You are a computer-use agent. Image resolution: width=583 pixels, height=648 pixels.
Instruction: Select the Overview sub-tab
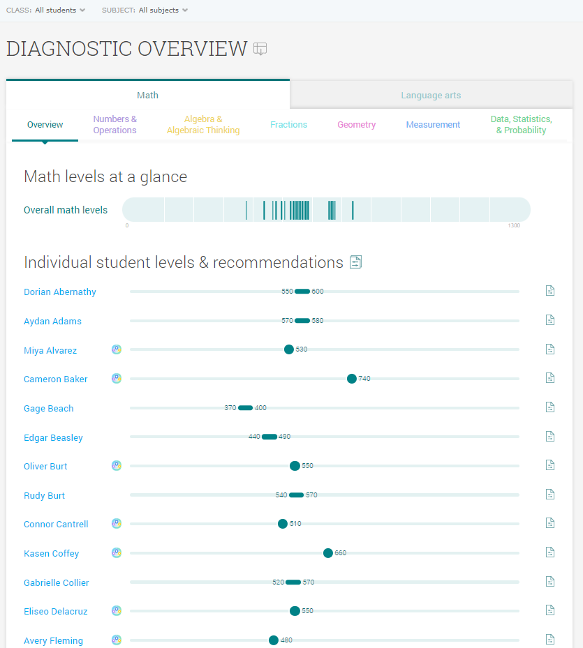pos(45,124)
